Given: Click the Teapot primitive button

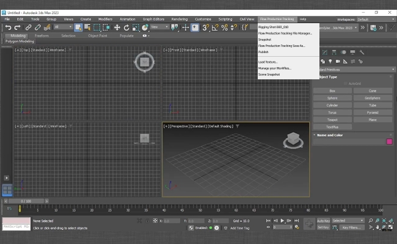Looking at the screenshot, I should [x=332, y=120].
